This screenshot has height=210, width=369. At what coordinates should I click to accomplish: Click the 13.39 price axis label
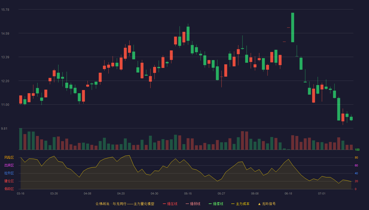(x=5, y=57)
